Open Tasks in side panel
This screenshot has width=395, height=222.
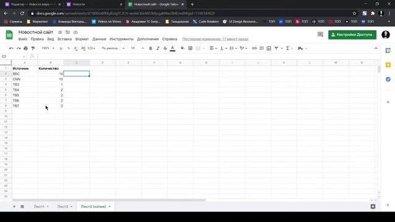(x=388, y=80)
